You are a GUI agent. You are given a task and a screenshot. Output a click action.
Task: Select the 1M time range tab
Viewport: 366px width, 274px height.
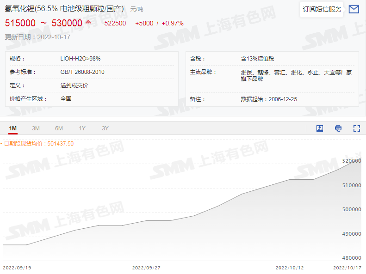tap(13, 128)
